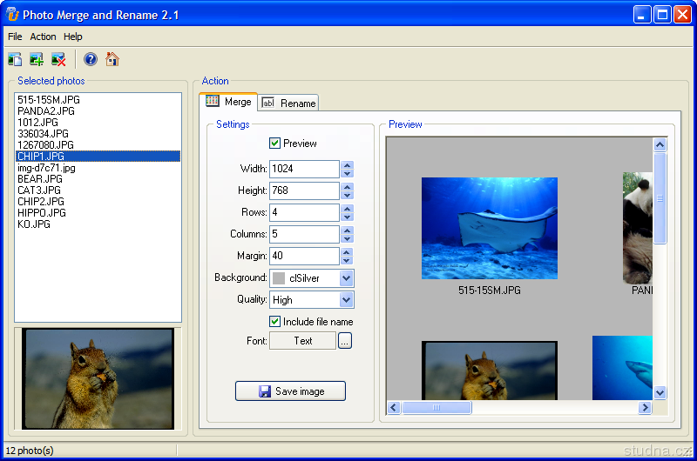
Task: Open the File menu
Action: [x=15, y=37]
